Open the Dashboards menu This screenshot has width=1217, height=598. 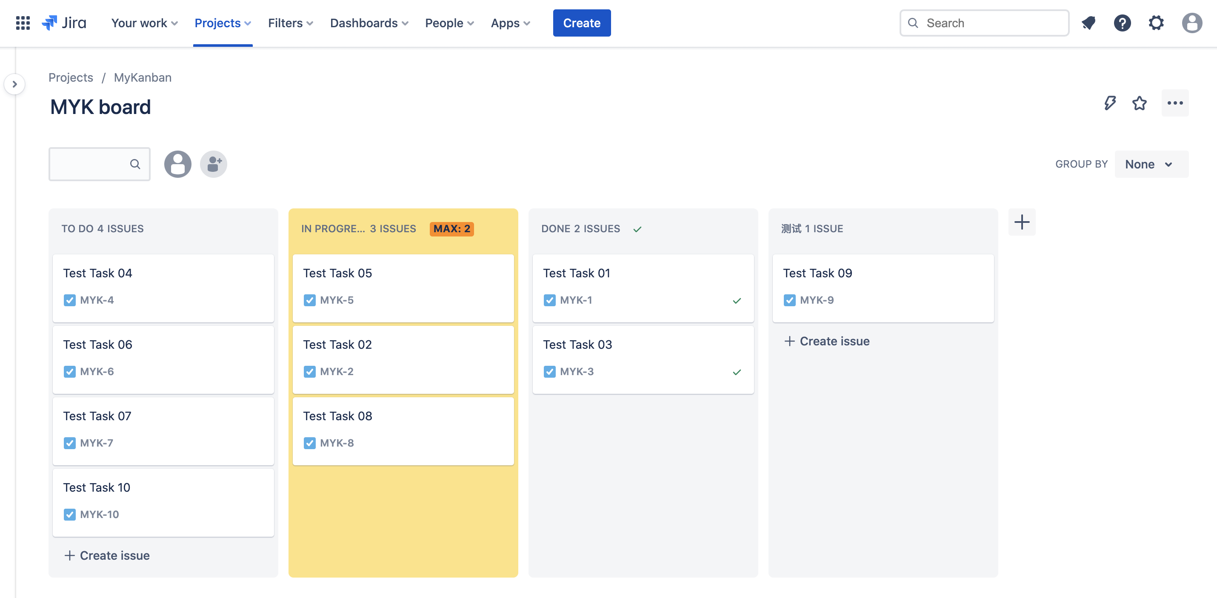pyautogui.click(x=369, y=23)
